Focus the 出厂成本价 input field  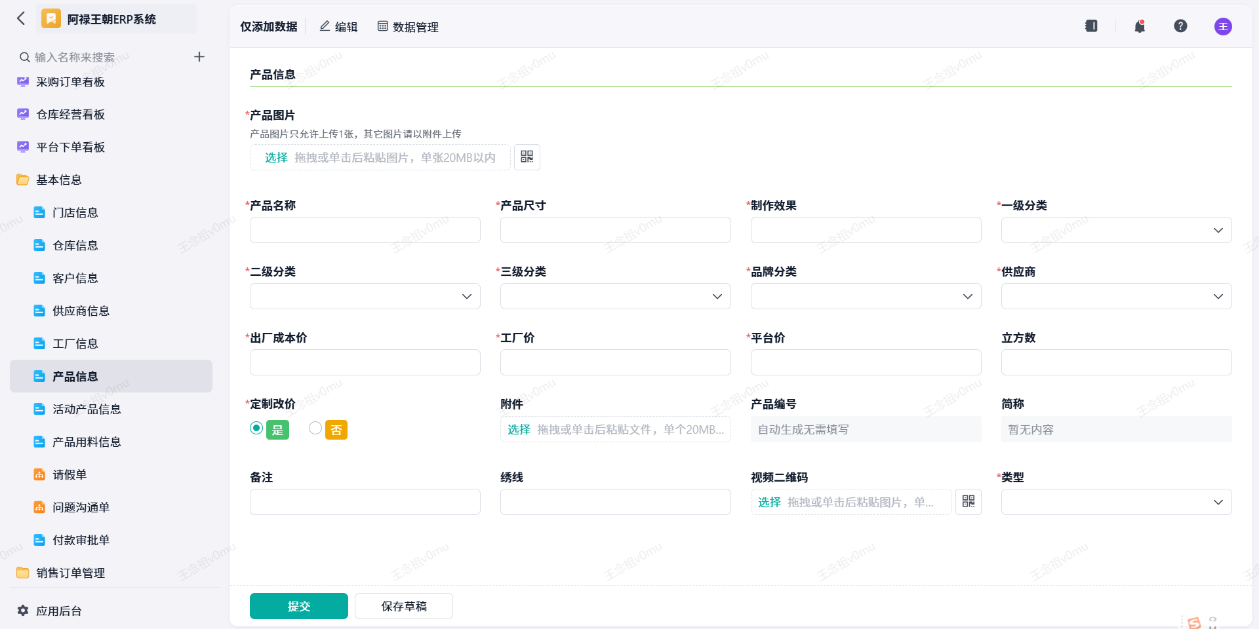pos(365,362)
